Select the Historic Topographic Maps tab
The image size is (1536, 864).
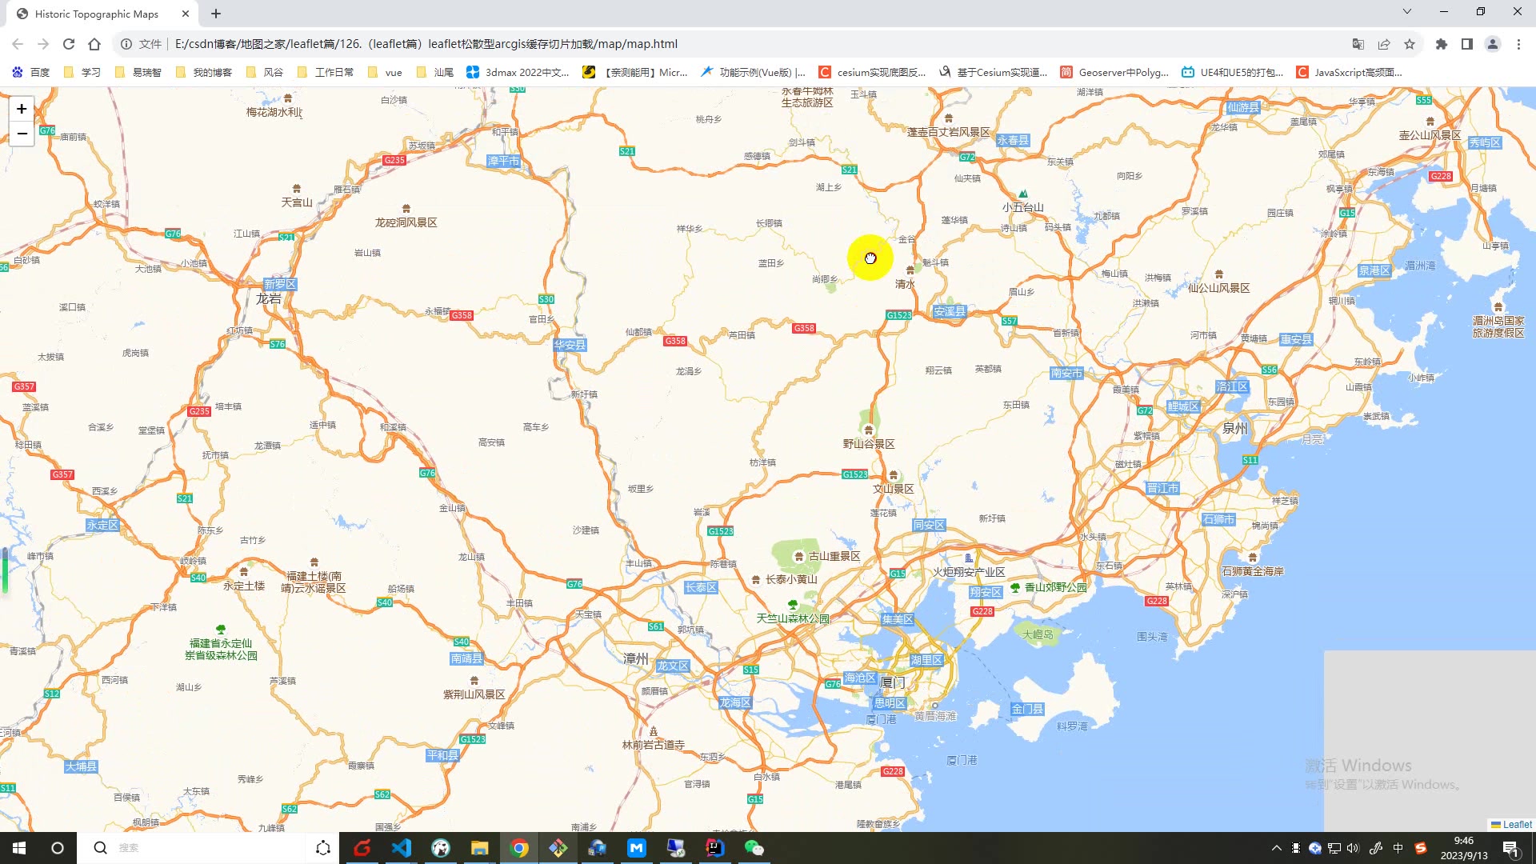click(x=96, y=14)
